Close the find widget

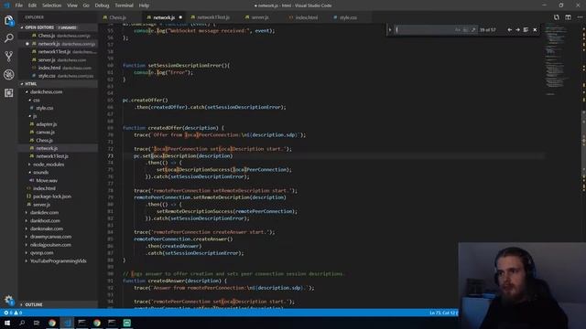[x=535, y=29]
